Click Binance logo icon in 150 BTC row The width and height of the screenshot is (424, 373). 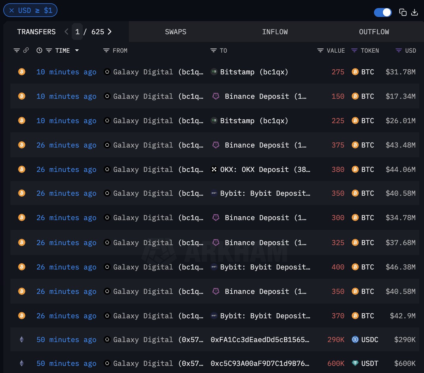[x=216, y=96]
